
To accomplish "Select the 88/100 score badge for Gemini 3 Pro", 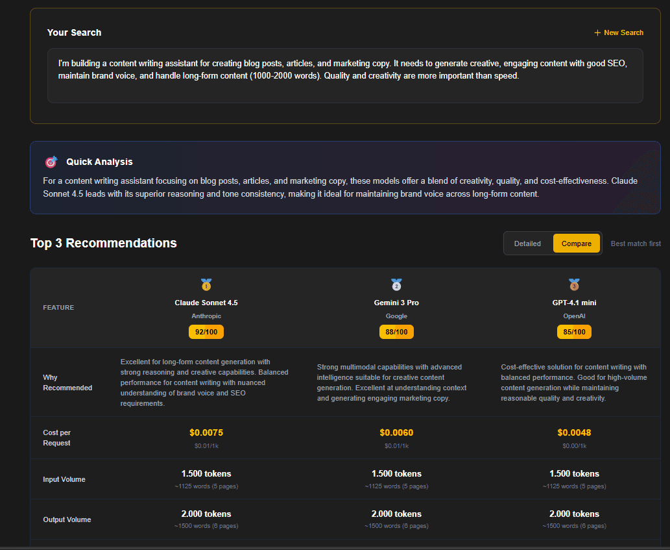I will (x=396, y=332).
